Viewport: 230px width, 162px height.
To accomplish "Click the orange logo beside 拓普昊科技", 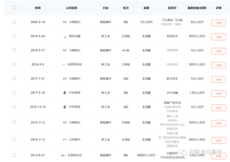I will 64,64.
